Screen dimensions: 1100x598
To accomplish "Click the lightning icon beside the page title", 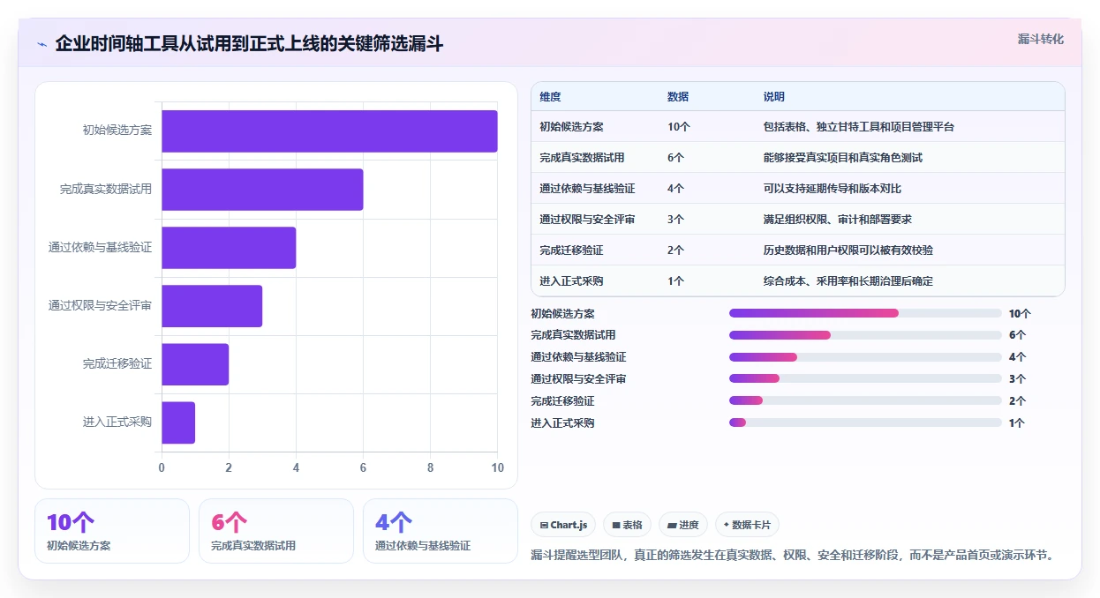I will [41, 44].
